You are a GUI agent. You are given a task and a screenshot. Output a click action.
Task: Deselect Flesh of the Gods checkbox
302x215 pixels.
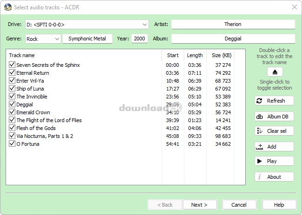point(12,128)
